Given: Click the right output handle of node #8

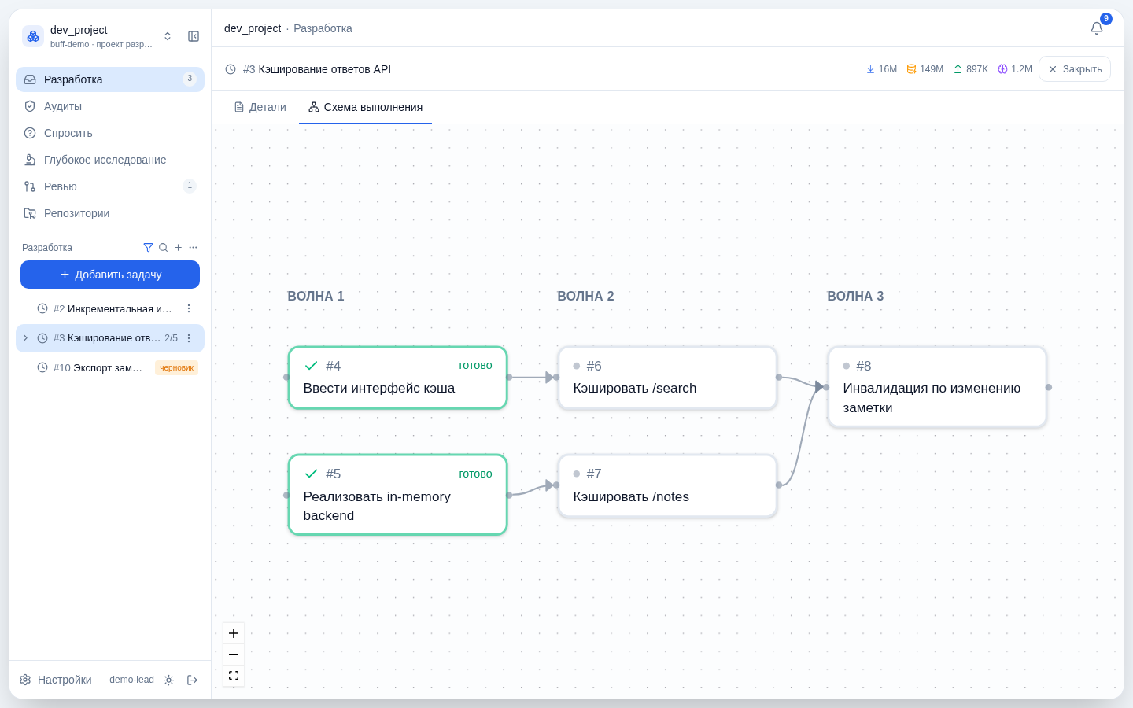Looking at the screenshot, I should (x=1049, y=387).
